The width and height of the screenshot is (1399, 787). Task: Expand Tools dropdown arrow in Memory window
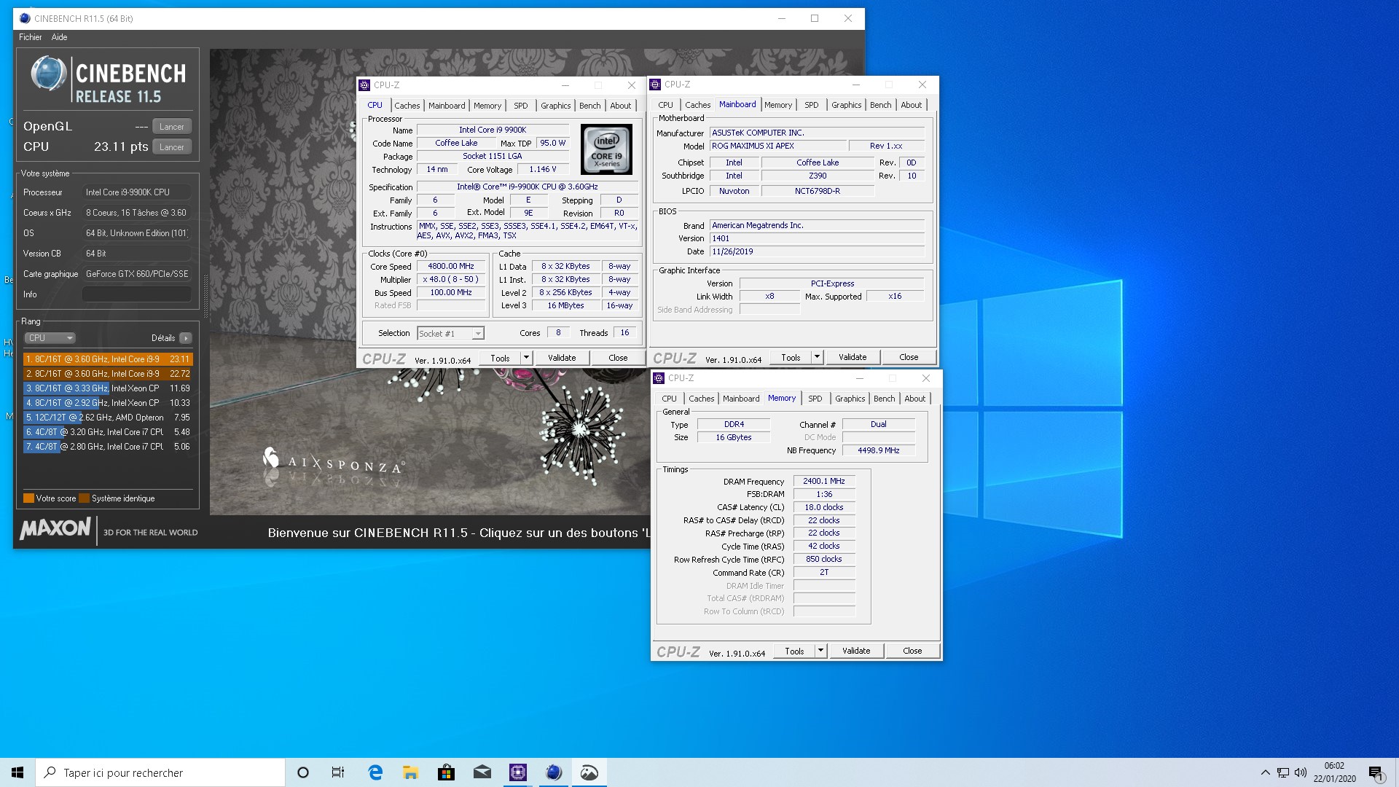[x=820, y=651]
